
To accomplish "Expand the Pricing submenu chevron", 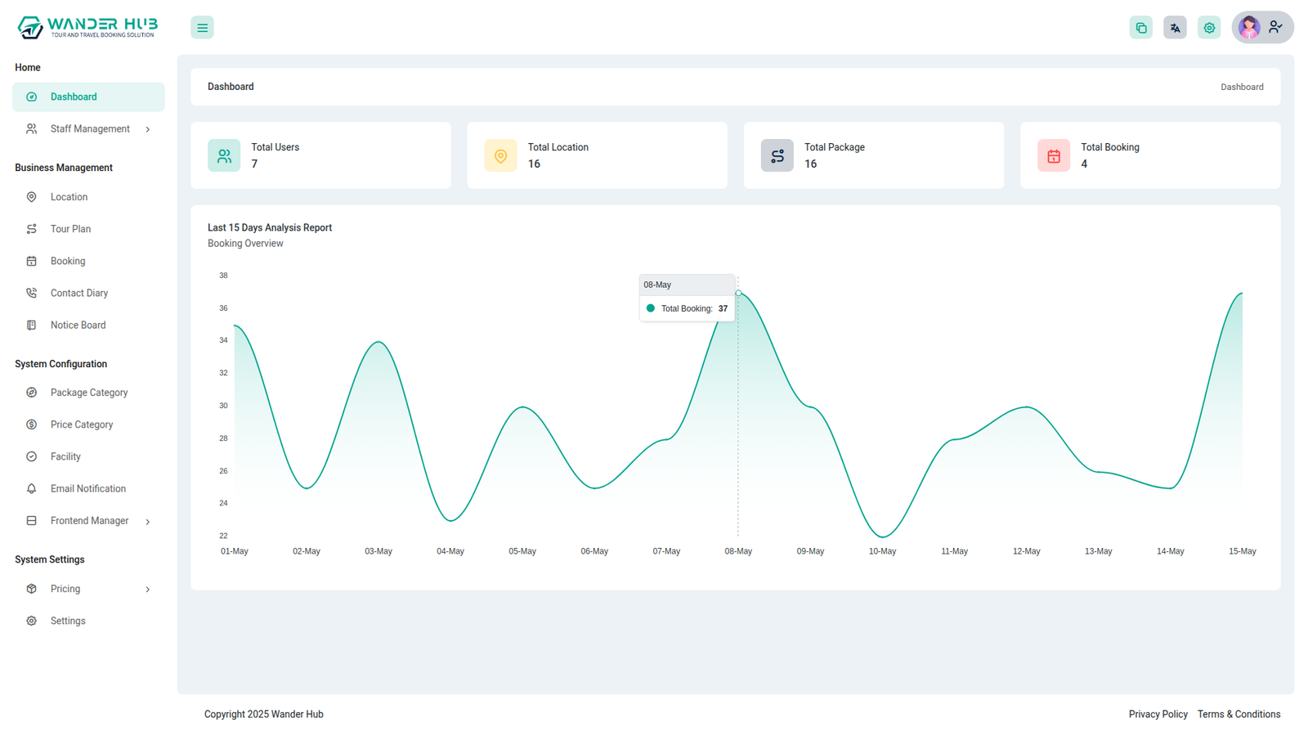I will [x=147, y=589].
